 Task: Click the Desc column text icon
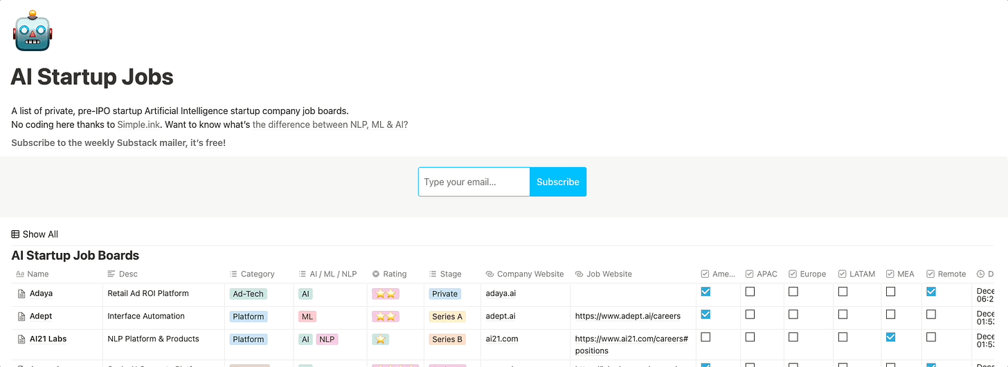click(111, 274)
